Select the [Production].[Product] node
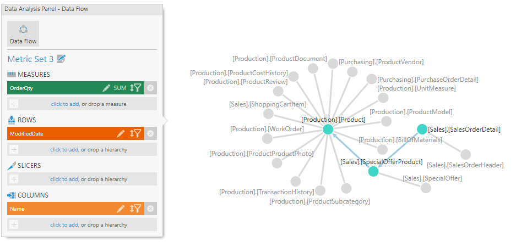This screenshot has height=242, width=516. 328,129
